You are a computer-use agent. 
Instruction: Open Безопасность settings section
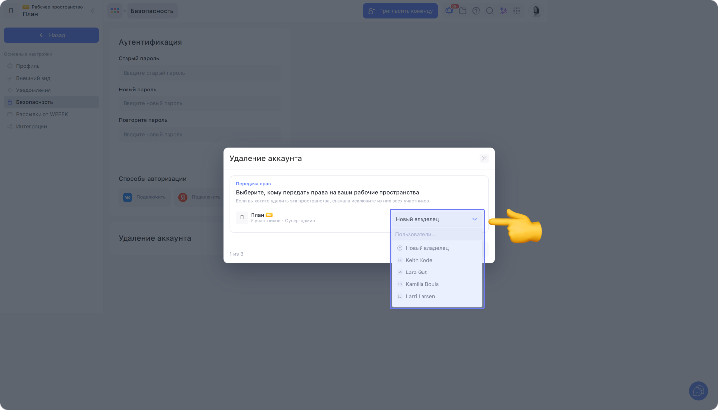pos(51,102)
